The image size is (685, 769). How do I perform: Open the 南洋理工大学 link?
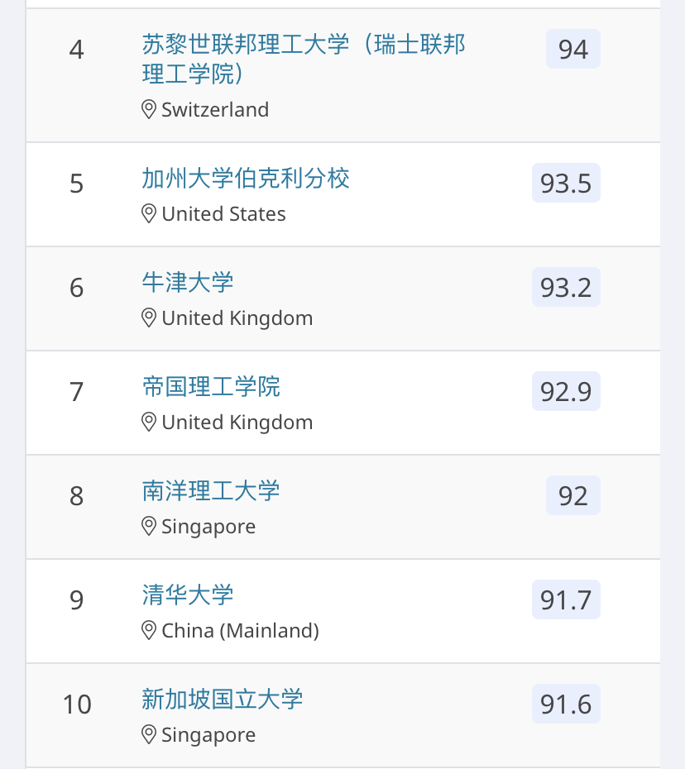point(211,490)
